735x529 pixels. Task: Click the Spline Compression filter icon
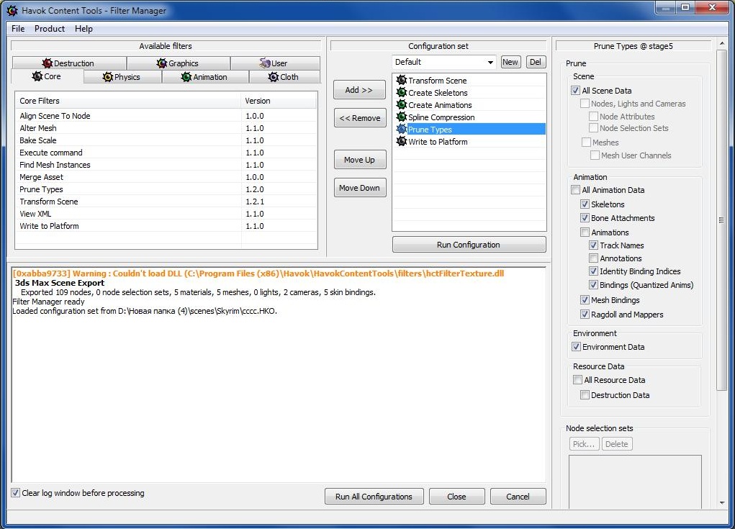click(401, 117)
